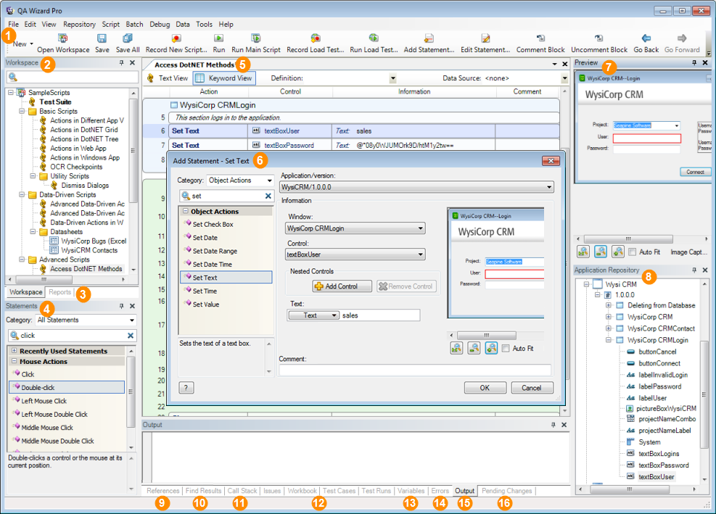Click the Go Back arrow icon
This screenshot has height=514, width=716.
[646, 38]
